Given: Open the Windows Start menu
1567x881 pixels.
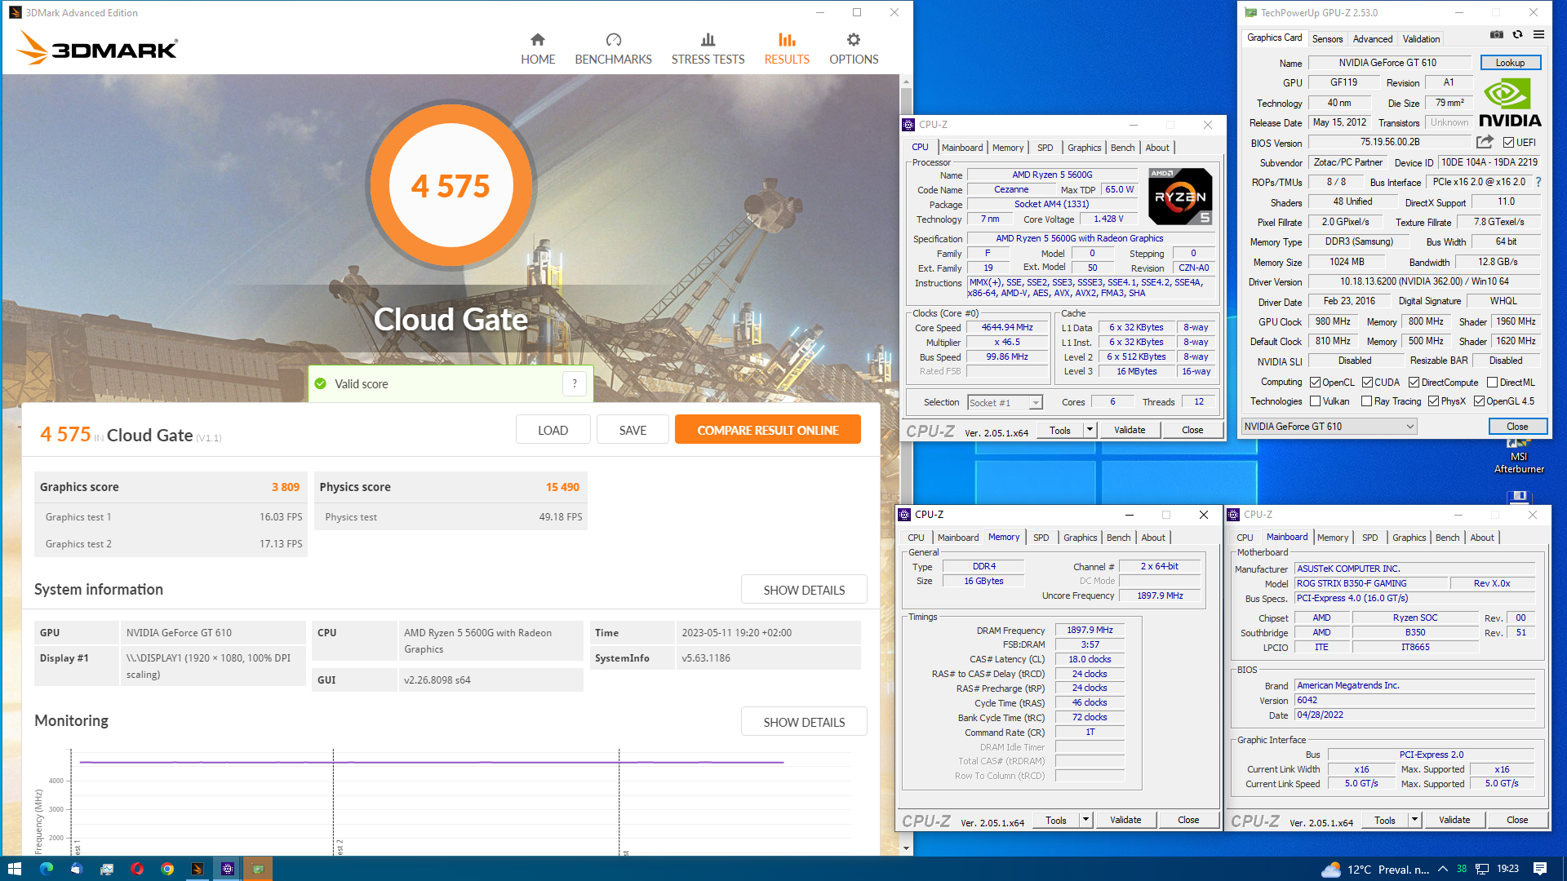Looking at the screenshot, I should [x=14, y=869].
